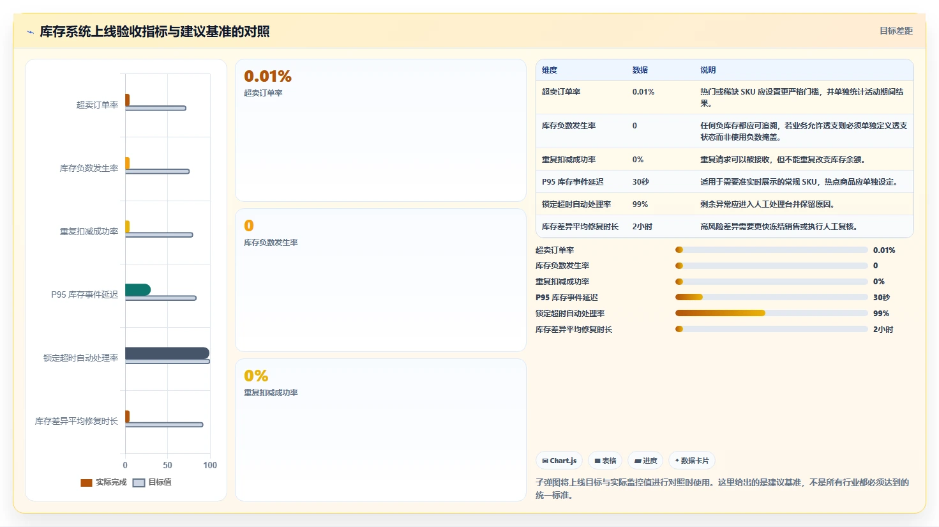The image size is (939, 527).
Task: Click the 热门或稀缺 SKU description cell
Action: (804, 98)
